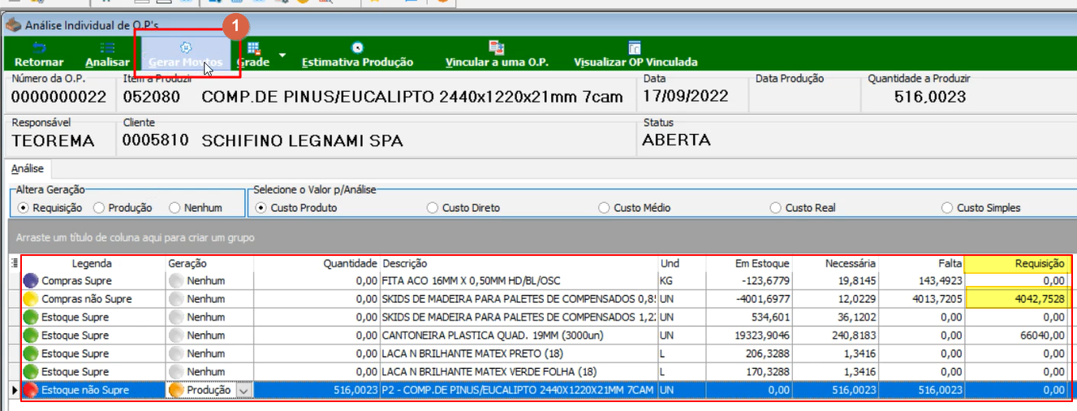The width and height of the screenshot is (1077, 411).
Task: Switch to the Análise tab
Action: pos(28,169)
